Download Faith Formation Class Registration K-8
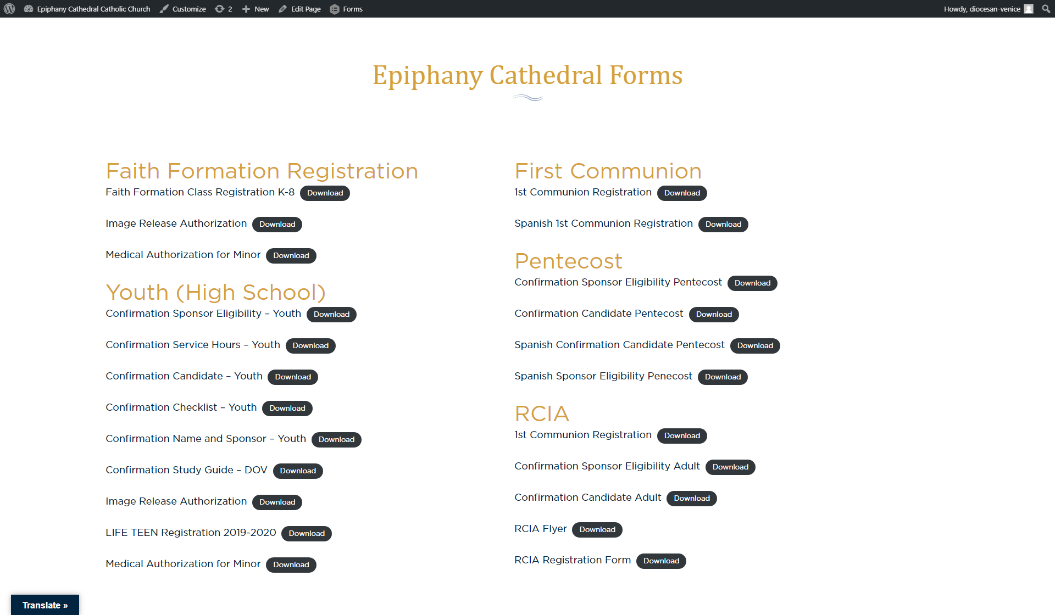Image resolution: width=1055 pixels, height=615 pixels. (325, 193)
